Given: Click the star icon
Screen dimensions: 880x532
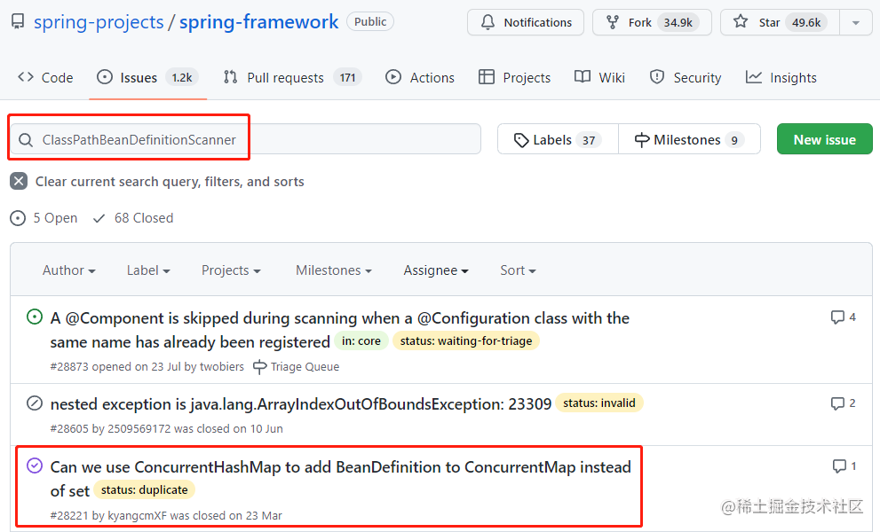Looking at the screenshot, I should point(741,22).
